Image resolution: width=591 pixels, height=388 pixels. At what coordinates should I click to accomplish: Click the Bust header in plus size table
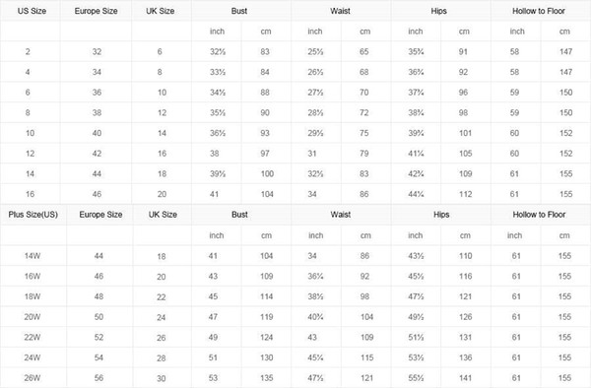[239, 215]
